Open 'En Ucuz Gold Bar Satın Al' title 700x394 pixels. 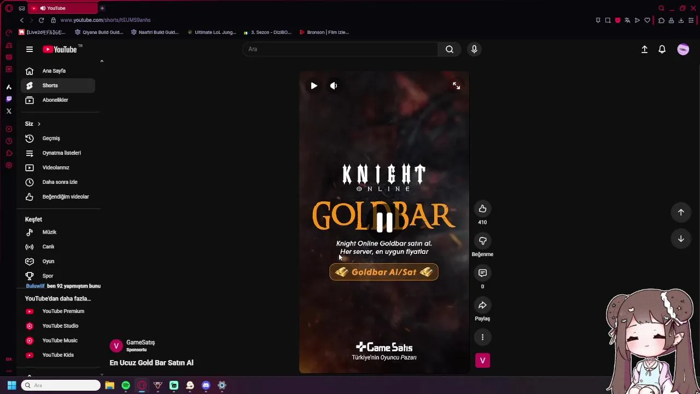click(151, 363)
